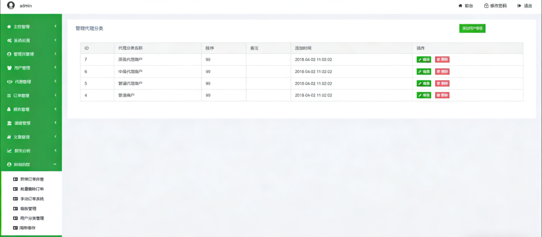
Task: Select the 清除缓存 submenu item
Action: pos(28,228)
